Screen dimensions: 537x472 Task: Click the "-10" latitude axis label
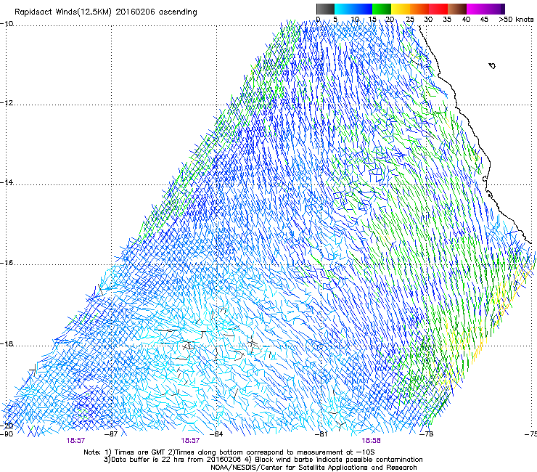point(7,24)
